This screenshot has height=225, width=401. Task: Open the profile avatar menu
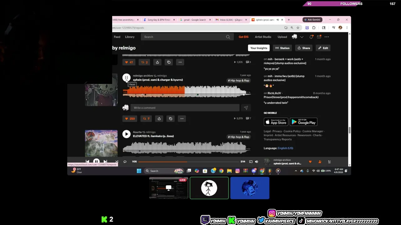(x=294, y=37)
